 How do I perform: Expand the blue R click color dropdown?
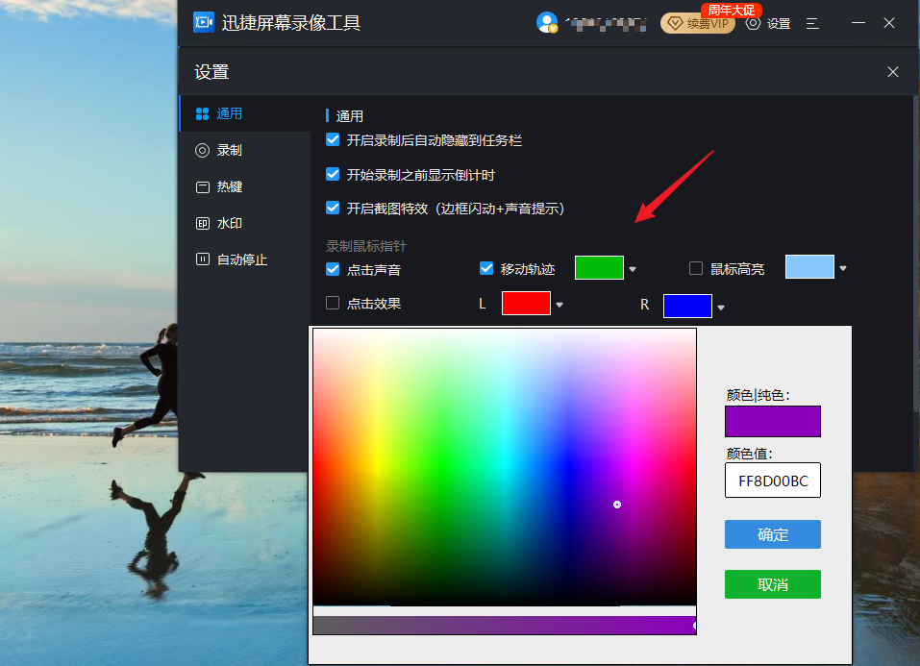pos(721,308)
